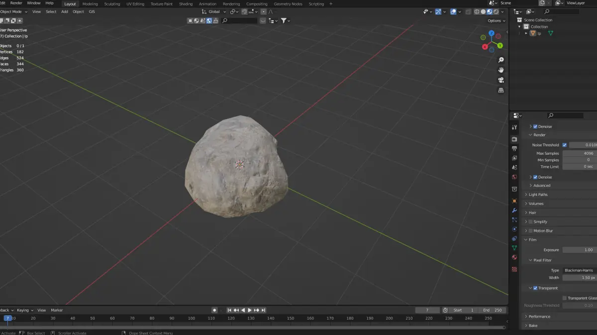Viewport: 597px width, 335px height.
Task: Click the timeline play forward button
Action: coord(249,310)
